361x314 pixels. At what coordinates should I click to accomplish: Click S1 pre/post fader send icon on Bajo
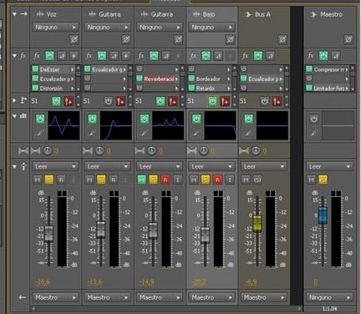[x=225, y=101]
